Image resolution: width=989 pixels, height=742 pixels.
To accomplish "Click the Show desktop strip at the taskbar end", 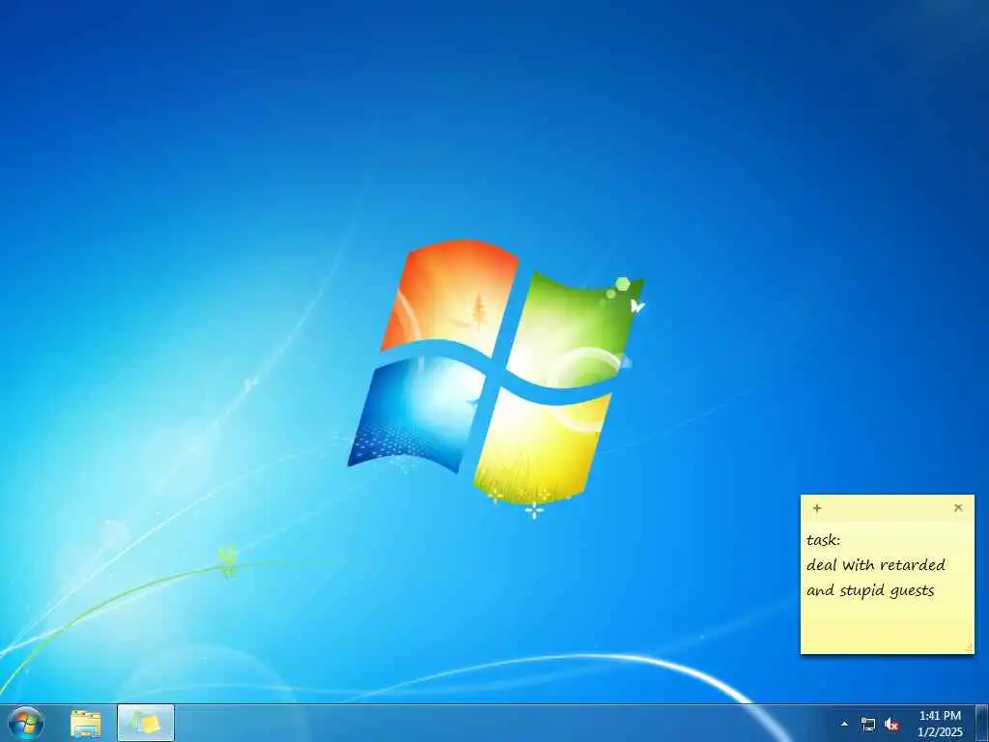I will point(982,724).
